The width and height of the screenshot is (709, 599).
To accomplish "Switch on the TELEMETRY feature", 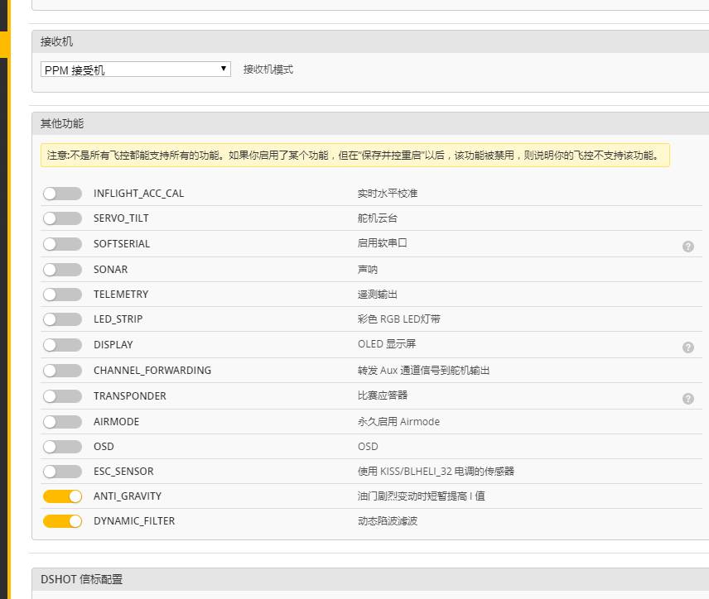I will click(x=62, y=295).
